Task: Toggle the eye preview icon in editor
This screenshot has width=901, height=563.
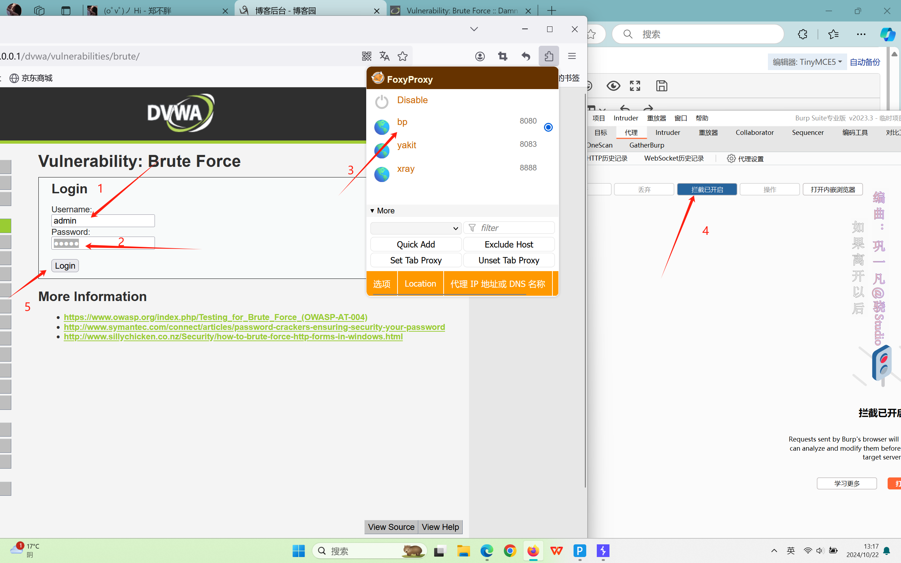Action: (613, 86)
